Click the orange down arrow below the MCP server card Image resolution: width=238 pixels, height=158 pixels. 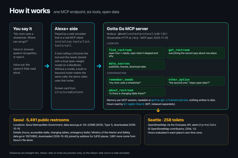(158, 110)
